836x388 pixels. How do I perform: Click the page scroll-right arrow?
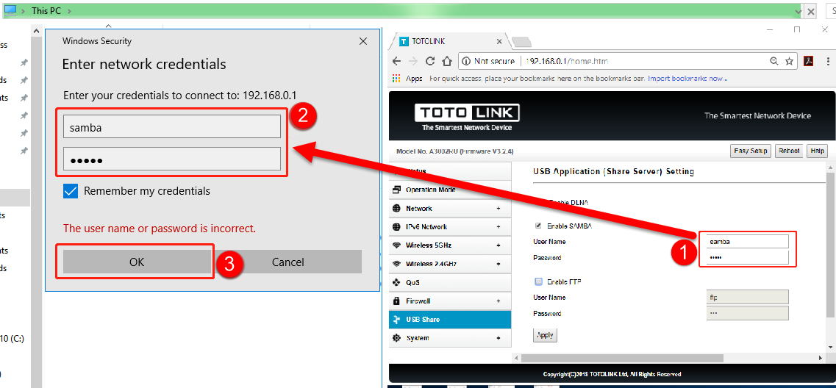point(822,358)
